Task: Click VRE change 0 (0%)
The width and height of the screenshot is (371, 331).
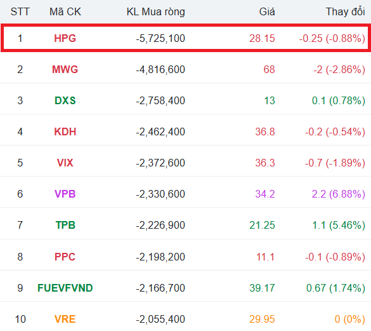Action: tap(350, 319)
